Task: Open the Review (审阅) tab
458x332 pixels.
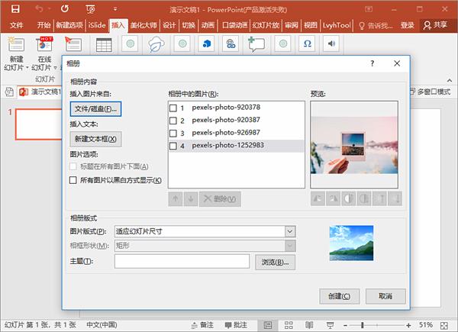Action: point(292,25)
